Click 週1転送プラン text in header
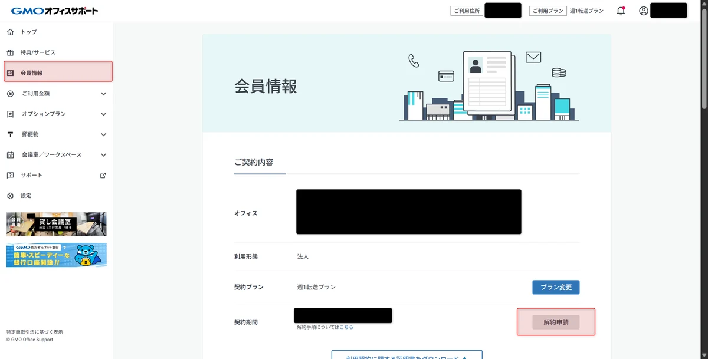The image size is (708, 359). coord(586,11)
